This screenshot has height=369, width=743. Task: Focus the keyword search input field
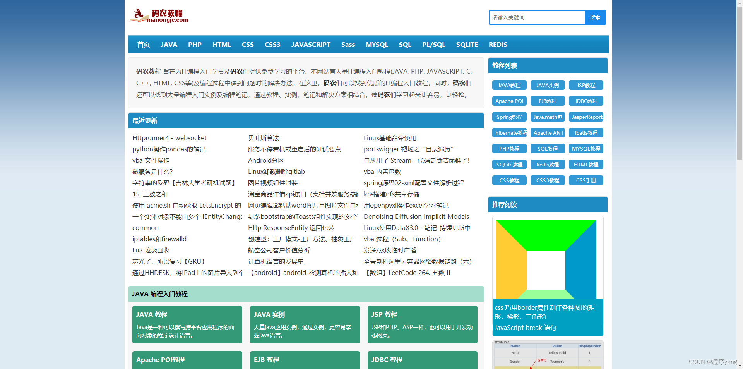[x=538, y=17]
